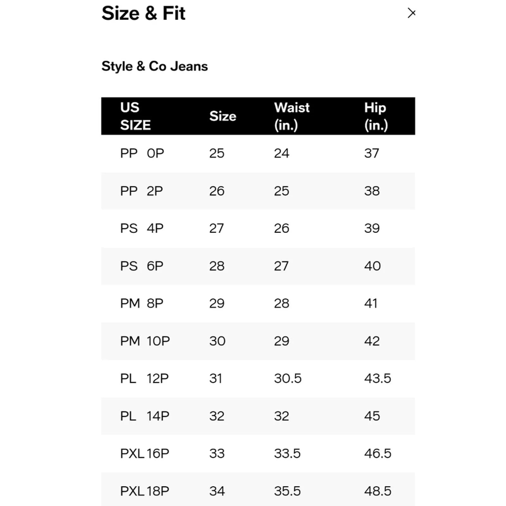Screen dimensions: 506x506
Task: Select the PM 8P row label
Action: pyautogui.click(x=142, y=303)
